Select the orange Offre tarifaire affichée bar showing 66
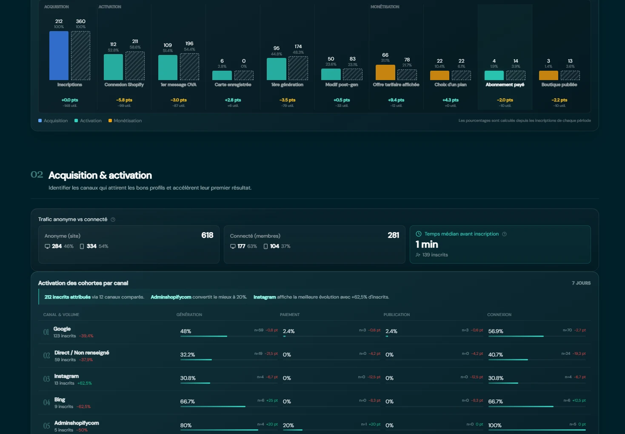 click(x=385, y=72)
